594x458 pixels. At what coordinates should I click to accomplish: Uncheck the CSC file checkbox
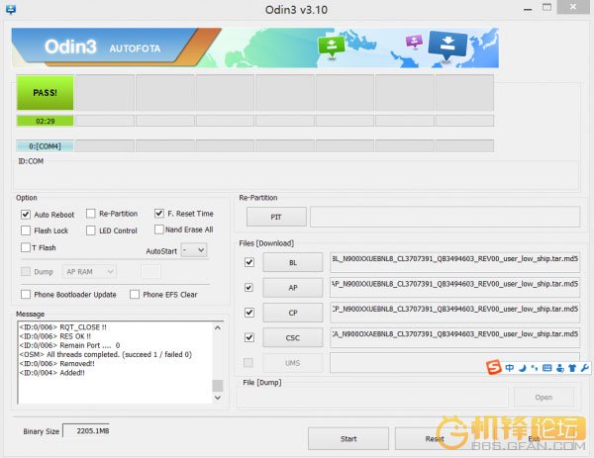click(249, 337)
